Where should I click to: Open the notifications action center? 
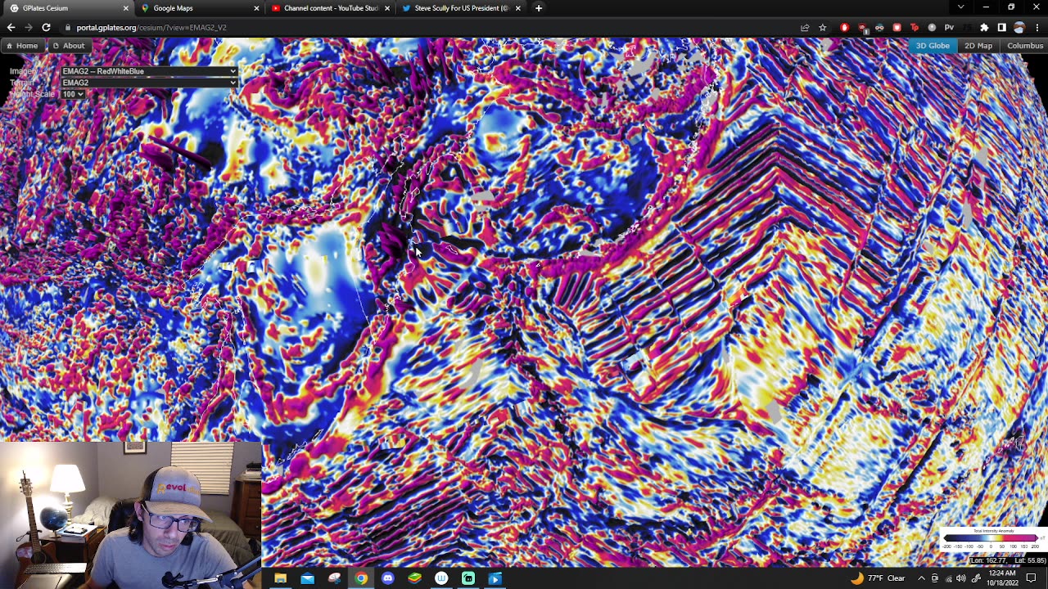click(1032, 578)
